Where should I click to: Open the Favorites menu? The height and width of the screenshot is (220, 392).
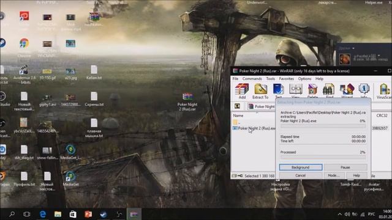tap(287, 79)
